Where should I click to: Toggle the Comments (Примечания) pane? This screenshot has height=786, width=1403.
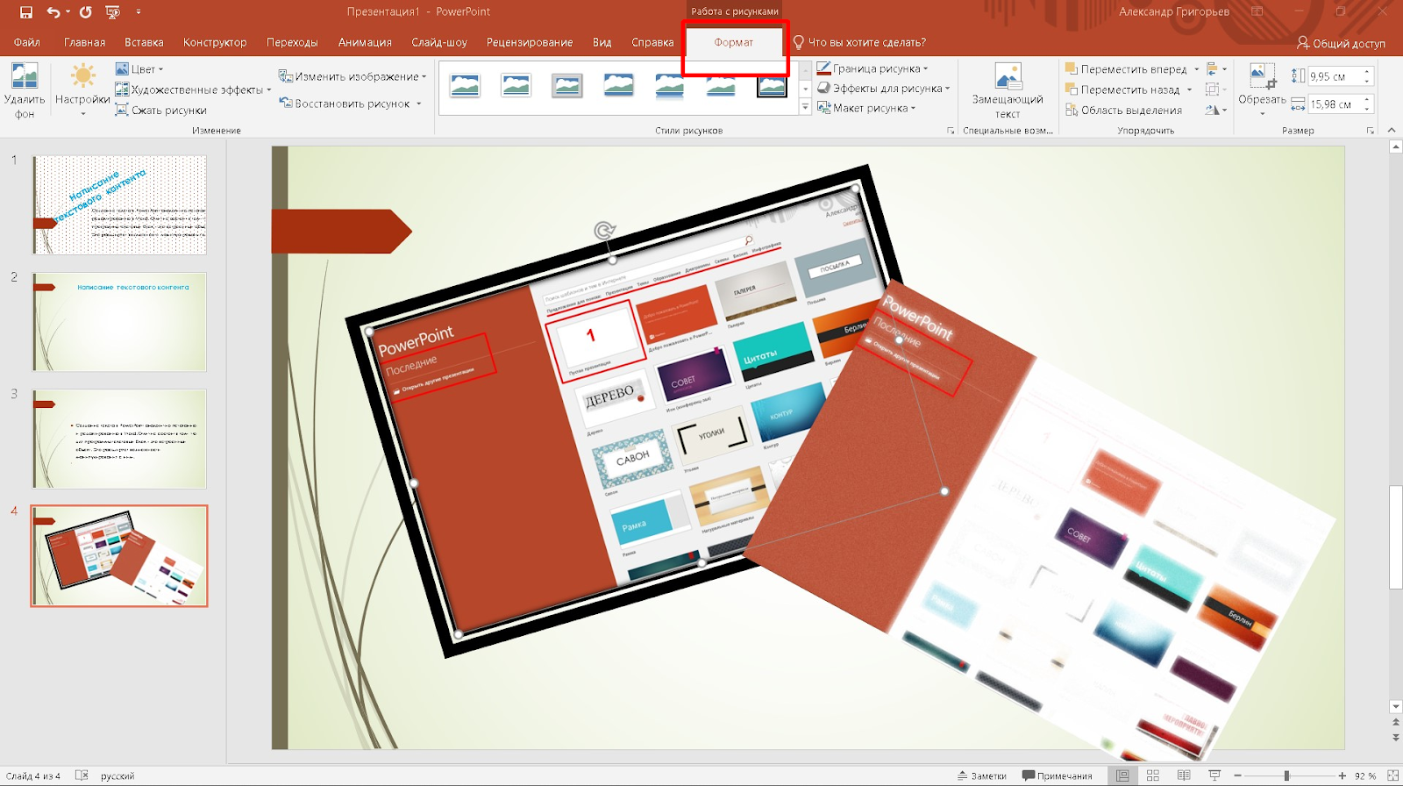[1058, 775]
